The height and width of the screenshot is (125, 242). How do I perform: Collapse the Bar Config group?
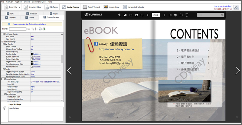pyautogui.click(x=4, y=44)
